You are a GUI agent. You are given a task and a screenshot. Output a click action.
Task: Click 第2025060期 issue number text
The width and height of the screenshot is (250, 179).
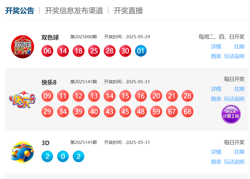click(x=83, y=37)
